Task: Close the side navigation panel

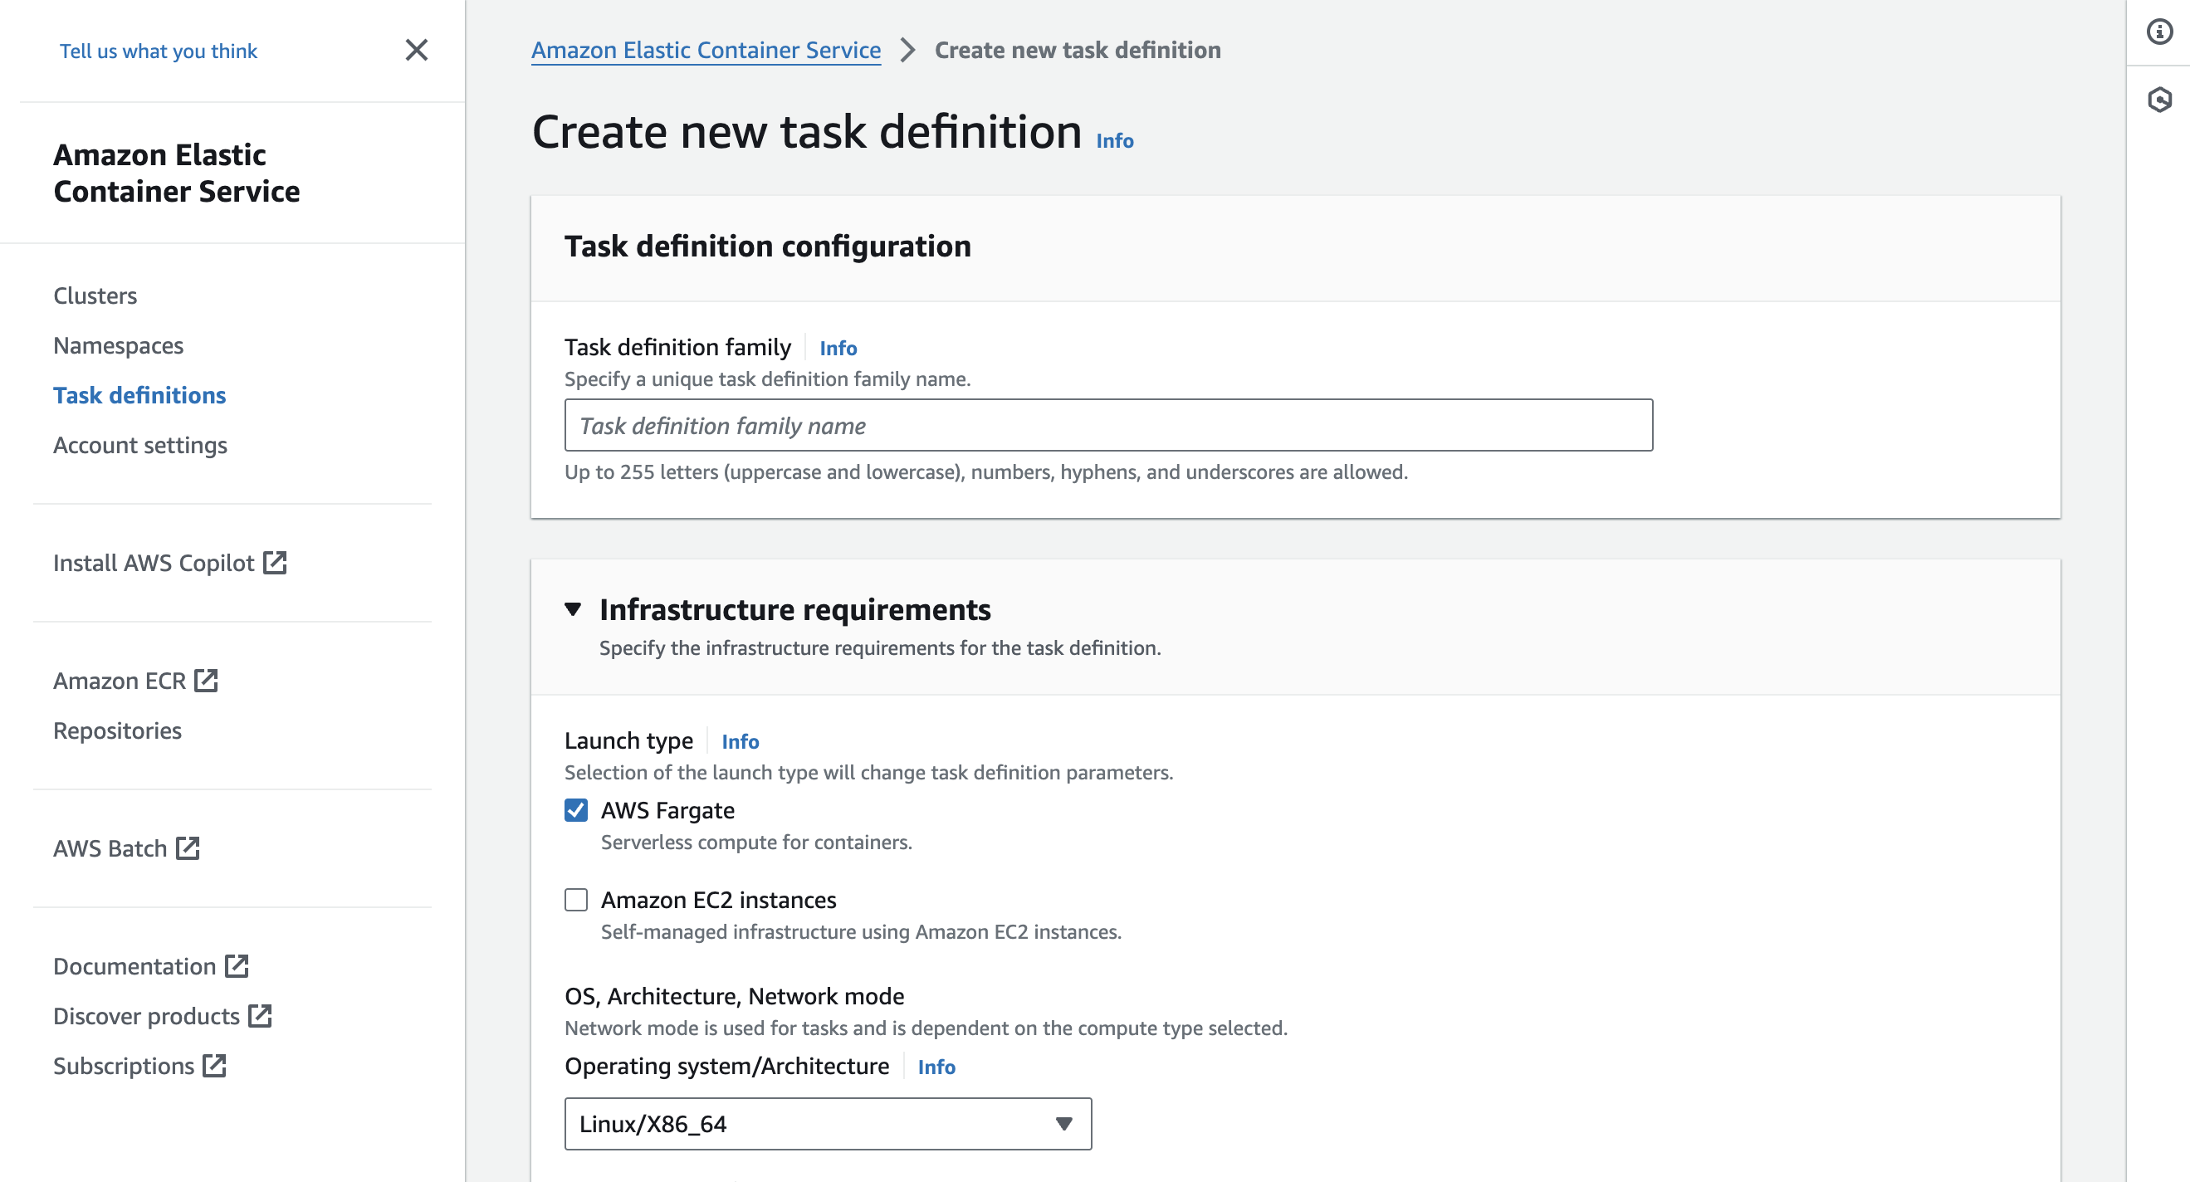Action: click(417, 50)
